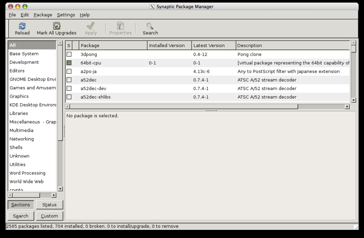Click the package list scroll-down arrow
The image size is (364, 238).
click(353, 101)
